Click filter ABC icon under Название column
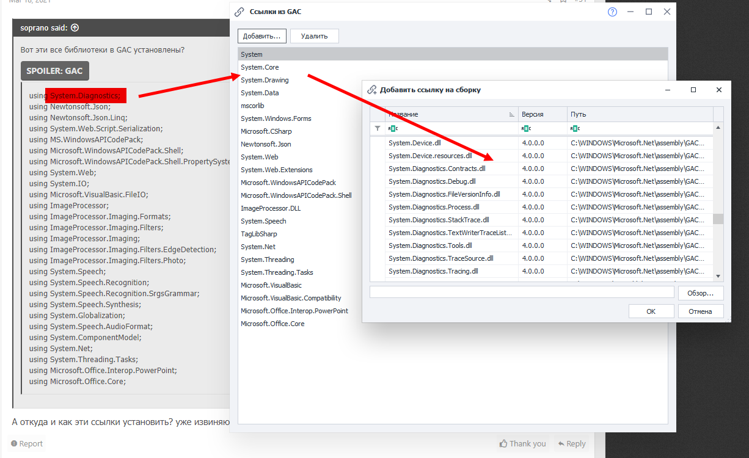This screenshot has height=458, width=749. [x=393, y=128]
